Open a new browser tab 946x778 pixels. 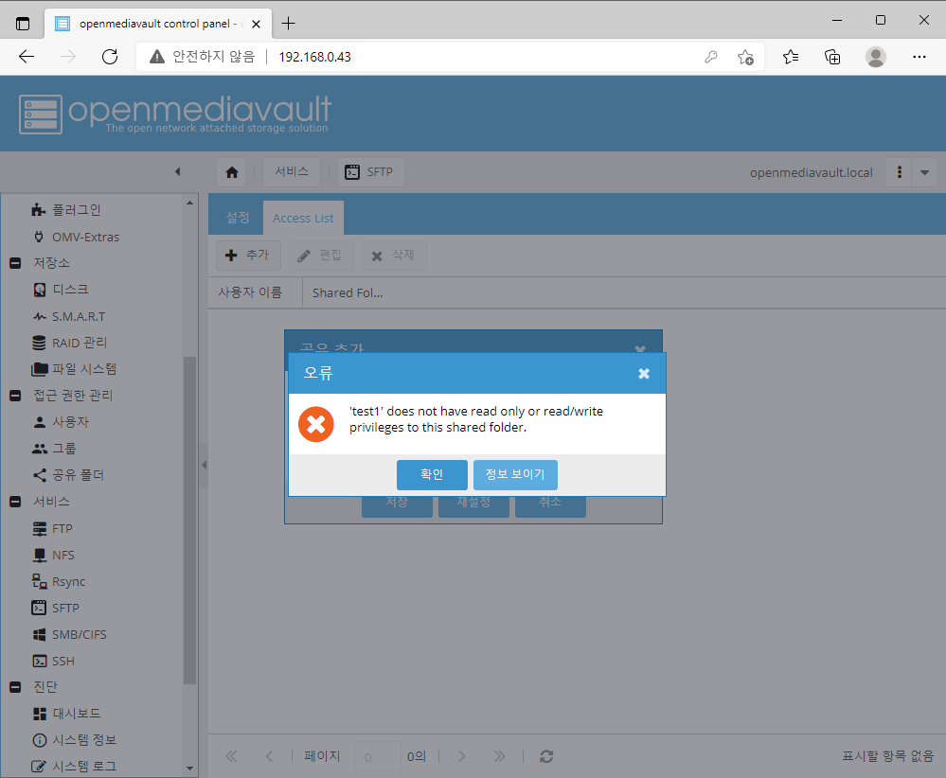coord(289,24)
